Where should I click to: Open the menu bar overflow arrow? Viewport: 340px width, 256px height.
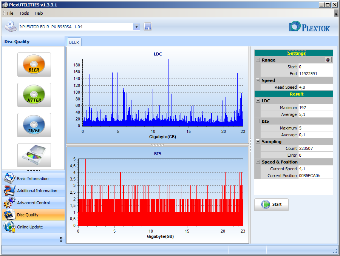(336, 14)
